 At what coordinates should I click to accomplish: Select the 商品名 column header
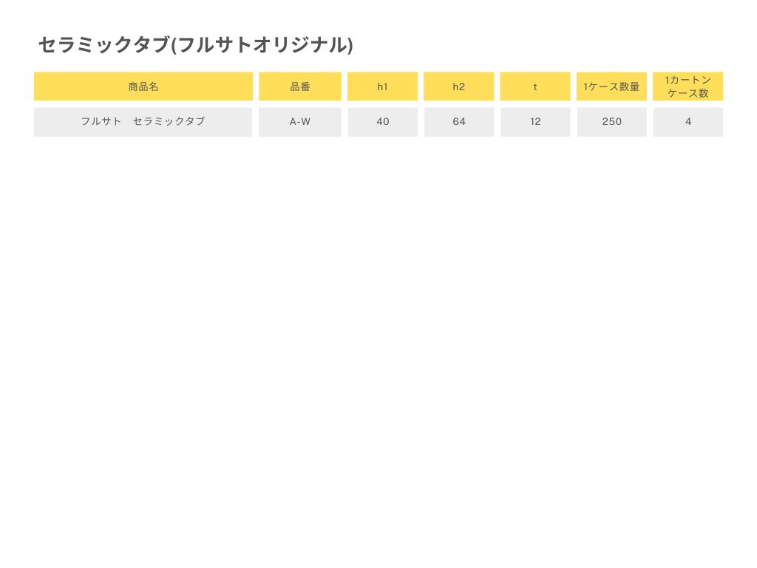143,87
